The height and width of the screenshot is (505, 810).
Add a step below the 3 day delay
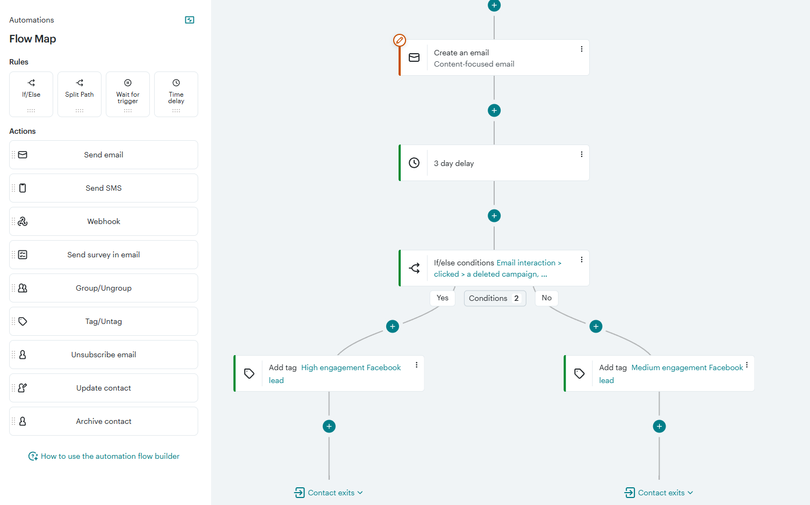(494, 215)
